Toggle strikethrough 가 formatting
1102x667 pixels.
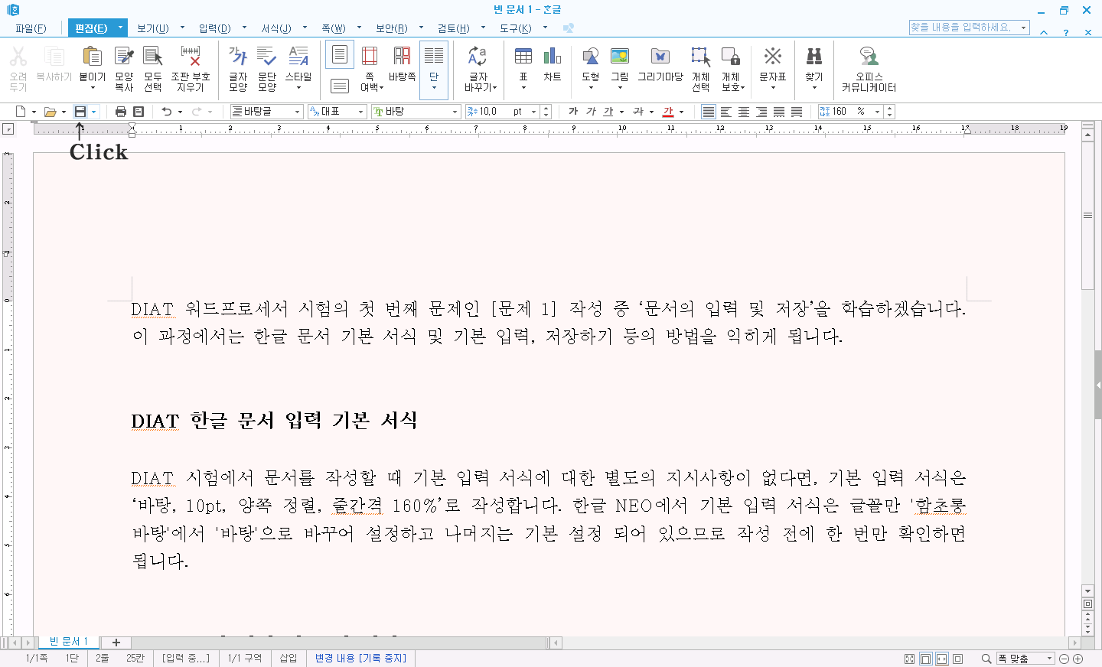click(638, 112)
